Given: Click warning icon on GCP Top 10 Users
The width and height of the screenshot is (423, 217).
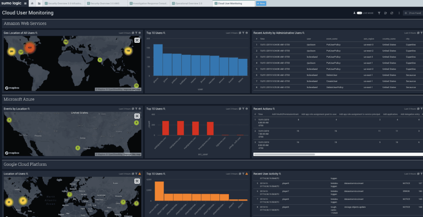Looking at the screenshot, I should click(x=247, y=174).
